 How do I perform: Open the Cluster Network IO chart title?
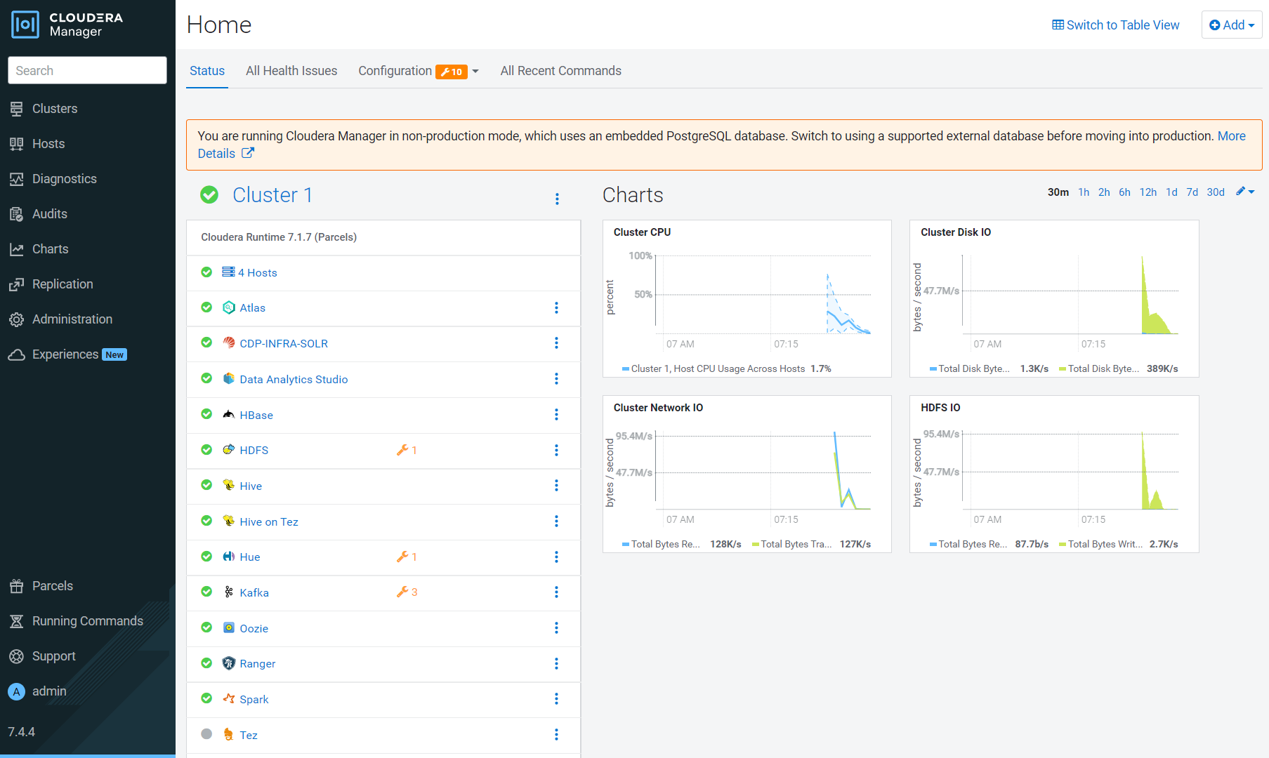658,407
